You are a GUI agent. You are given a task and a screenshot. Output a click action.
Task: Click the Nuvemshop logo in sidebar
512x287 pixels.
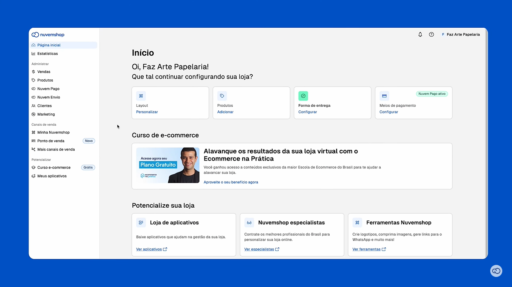pos(48,35)
